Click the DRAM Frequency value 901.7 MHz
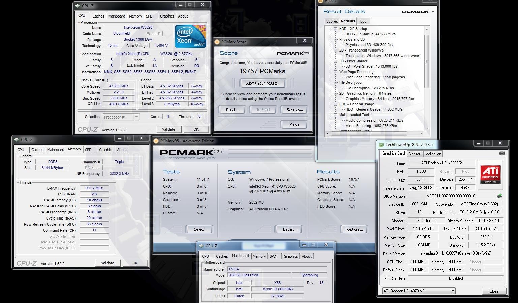518x303 pixels. click(x=94, y=188)
